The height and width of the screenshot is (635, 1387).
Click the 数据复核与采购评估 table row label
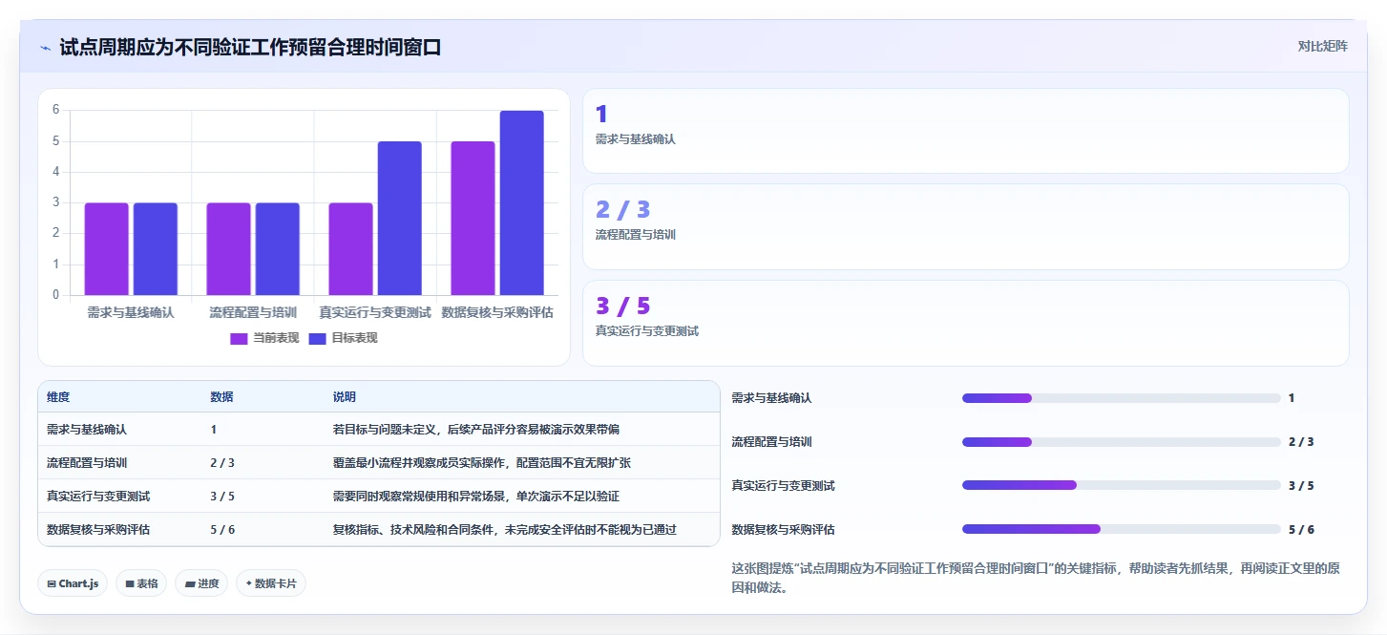pyautogui.click(x=98, y=529)
